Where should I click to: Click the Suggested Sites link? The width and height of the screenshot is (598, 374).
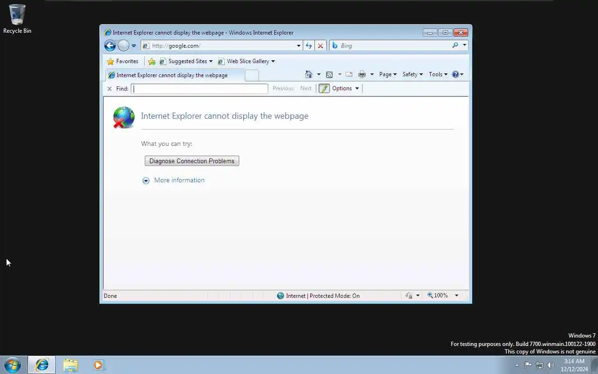click(x=186, y=61)
